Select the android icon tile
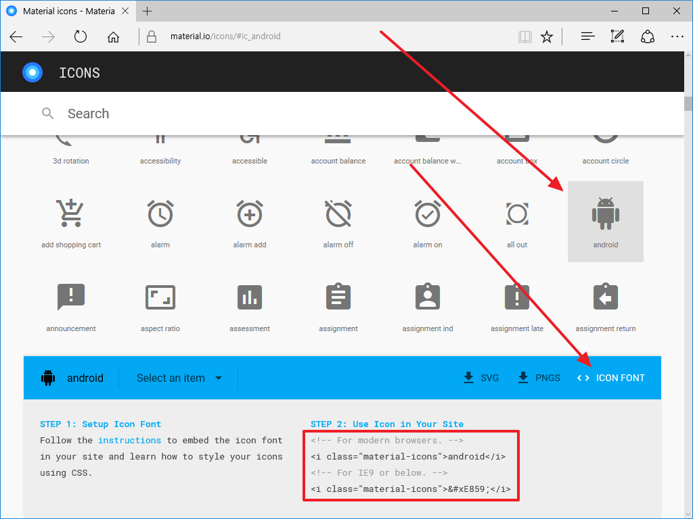The image size is (693, 519). click(x=606, y=222)
